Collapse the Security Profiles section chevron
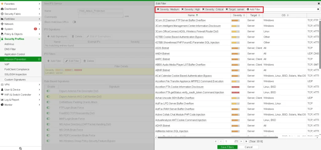Screen dimensions: 321x150 (39, 39)
